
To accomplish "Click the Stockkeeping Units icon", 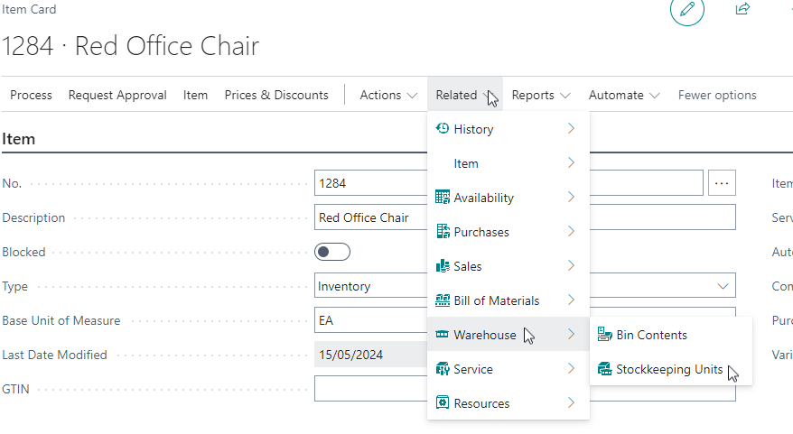I will tap(605, 369).
